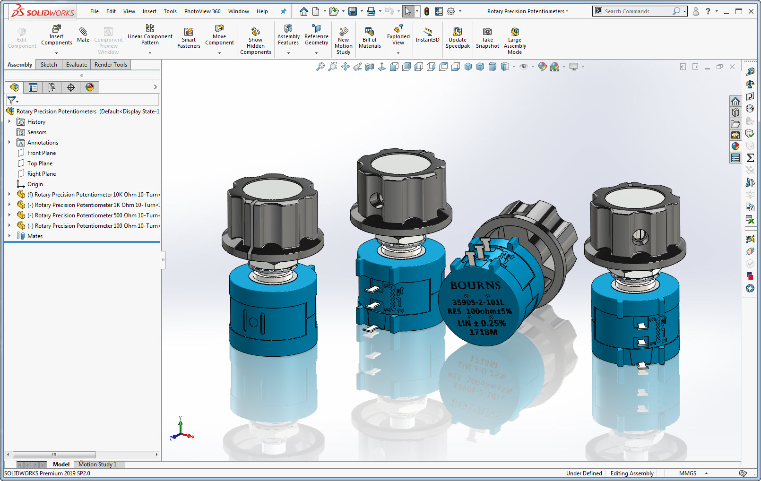This screenshot has height=481, width=761.
Task: Select the Top Plane item
Action: (x=40, y=163)
